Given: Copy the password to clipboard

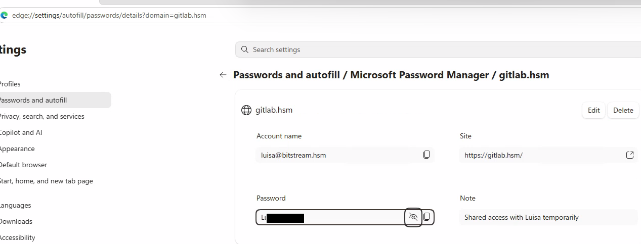Looking at the screenshot, I should (427, 217).
